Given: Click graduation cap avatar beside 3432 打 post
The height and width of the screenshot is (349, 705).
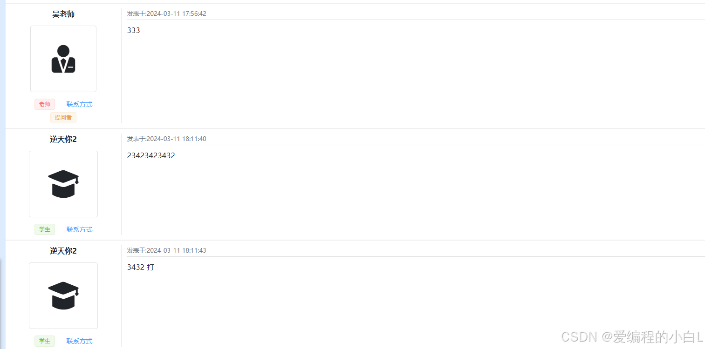Looking at the screenshot, I should tap(63, 295).
